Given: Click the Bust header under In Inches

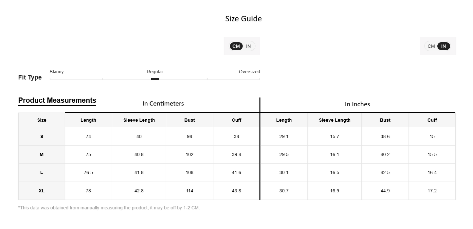Looking at the screenshot, I should click(x=385, y=120).
